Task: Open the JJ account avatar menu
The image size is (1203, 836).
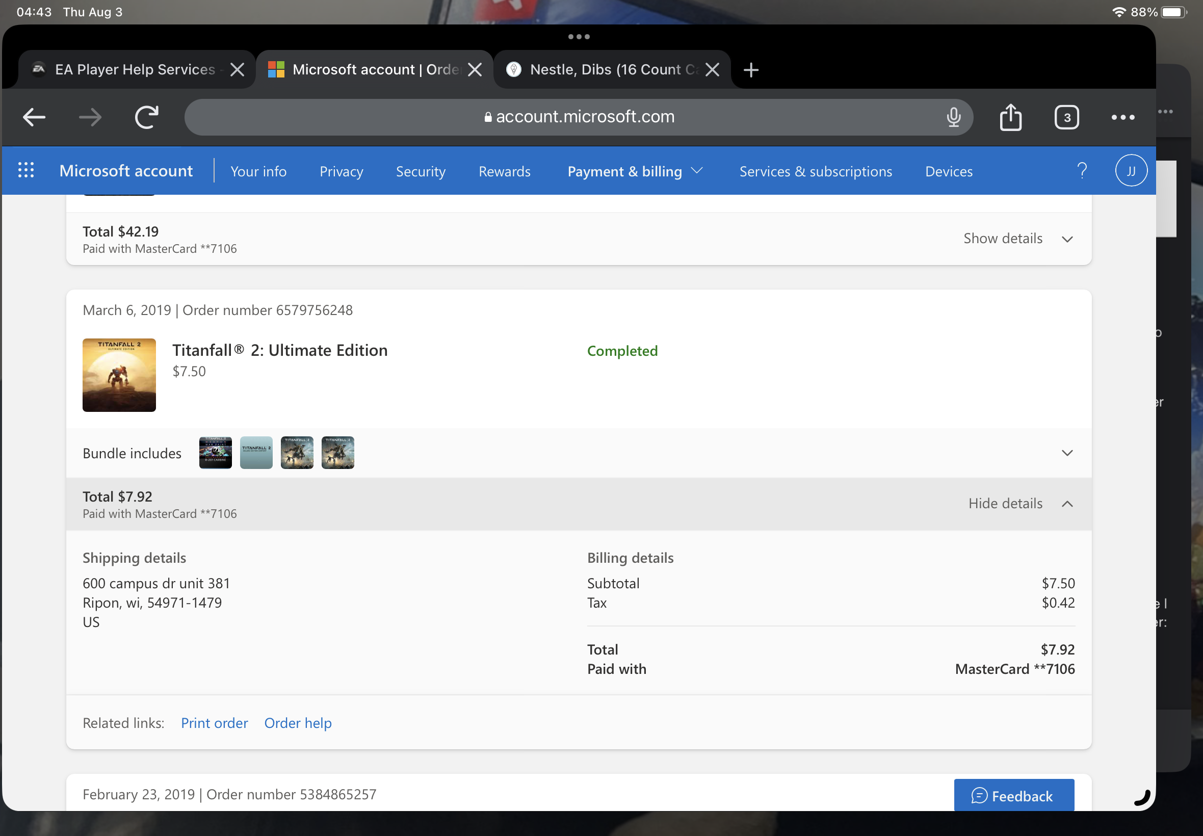Action: tap(1131, 170)
